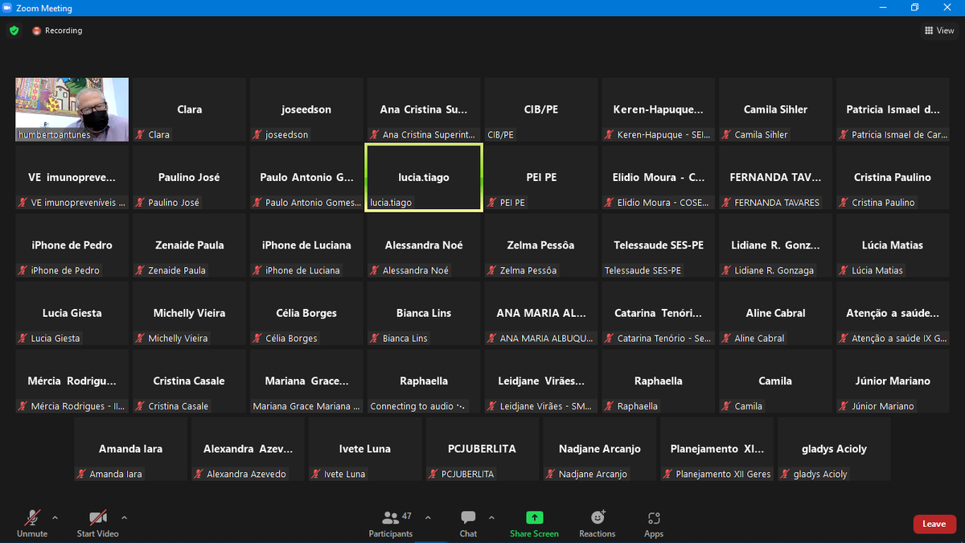Viewport: 965px width, 543px height.
Task: Click the muted mic icon beside Bianca Lins
Action: tap(375, 338)
